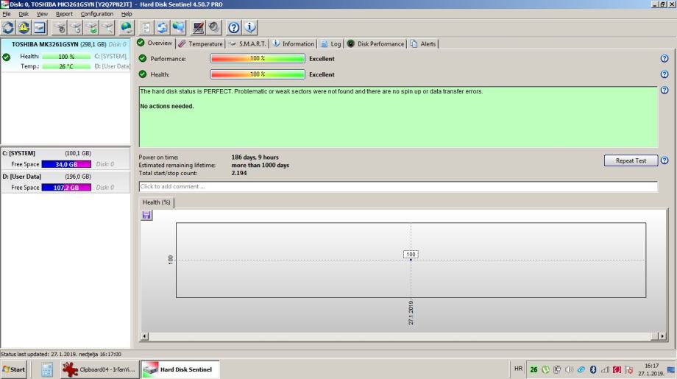Switch to the Alerts tab

pos(423,43)
